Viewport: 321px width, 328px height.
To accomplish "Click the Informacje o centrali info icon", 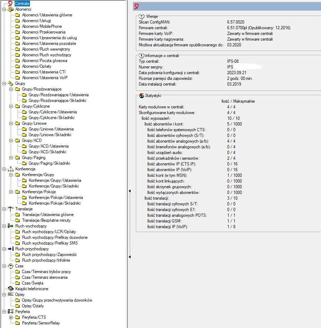I will tap(142, 56).
